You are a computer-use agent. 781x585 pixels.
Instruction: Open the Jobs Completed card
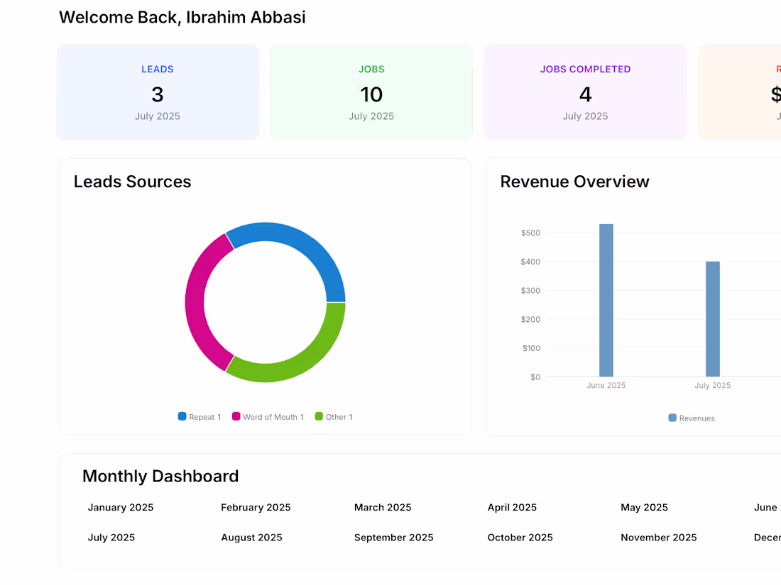pos(585,92)
